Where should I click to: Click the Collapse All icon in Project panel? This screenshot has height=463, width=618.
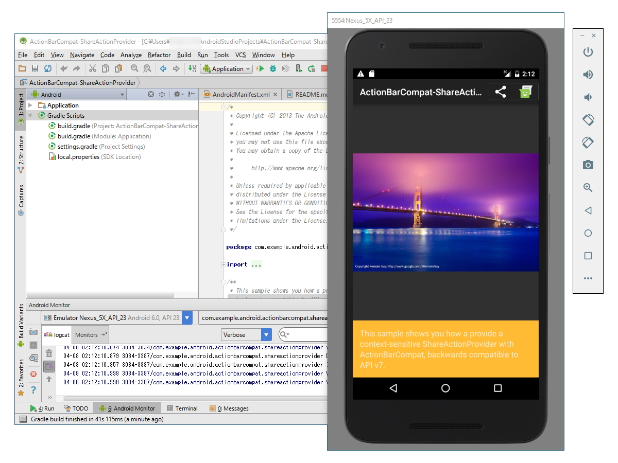[x=162, y=94]
